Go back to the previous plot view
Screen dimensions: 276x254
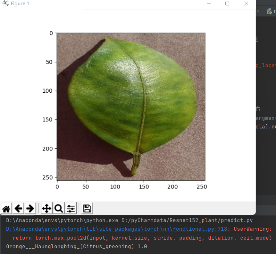pos(18,208)
